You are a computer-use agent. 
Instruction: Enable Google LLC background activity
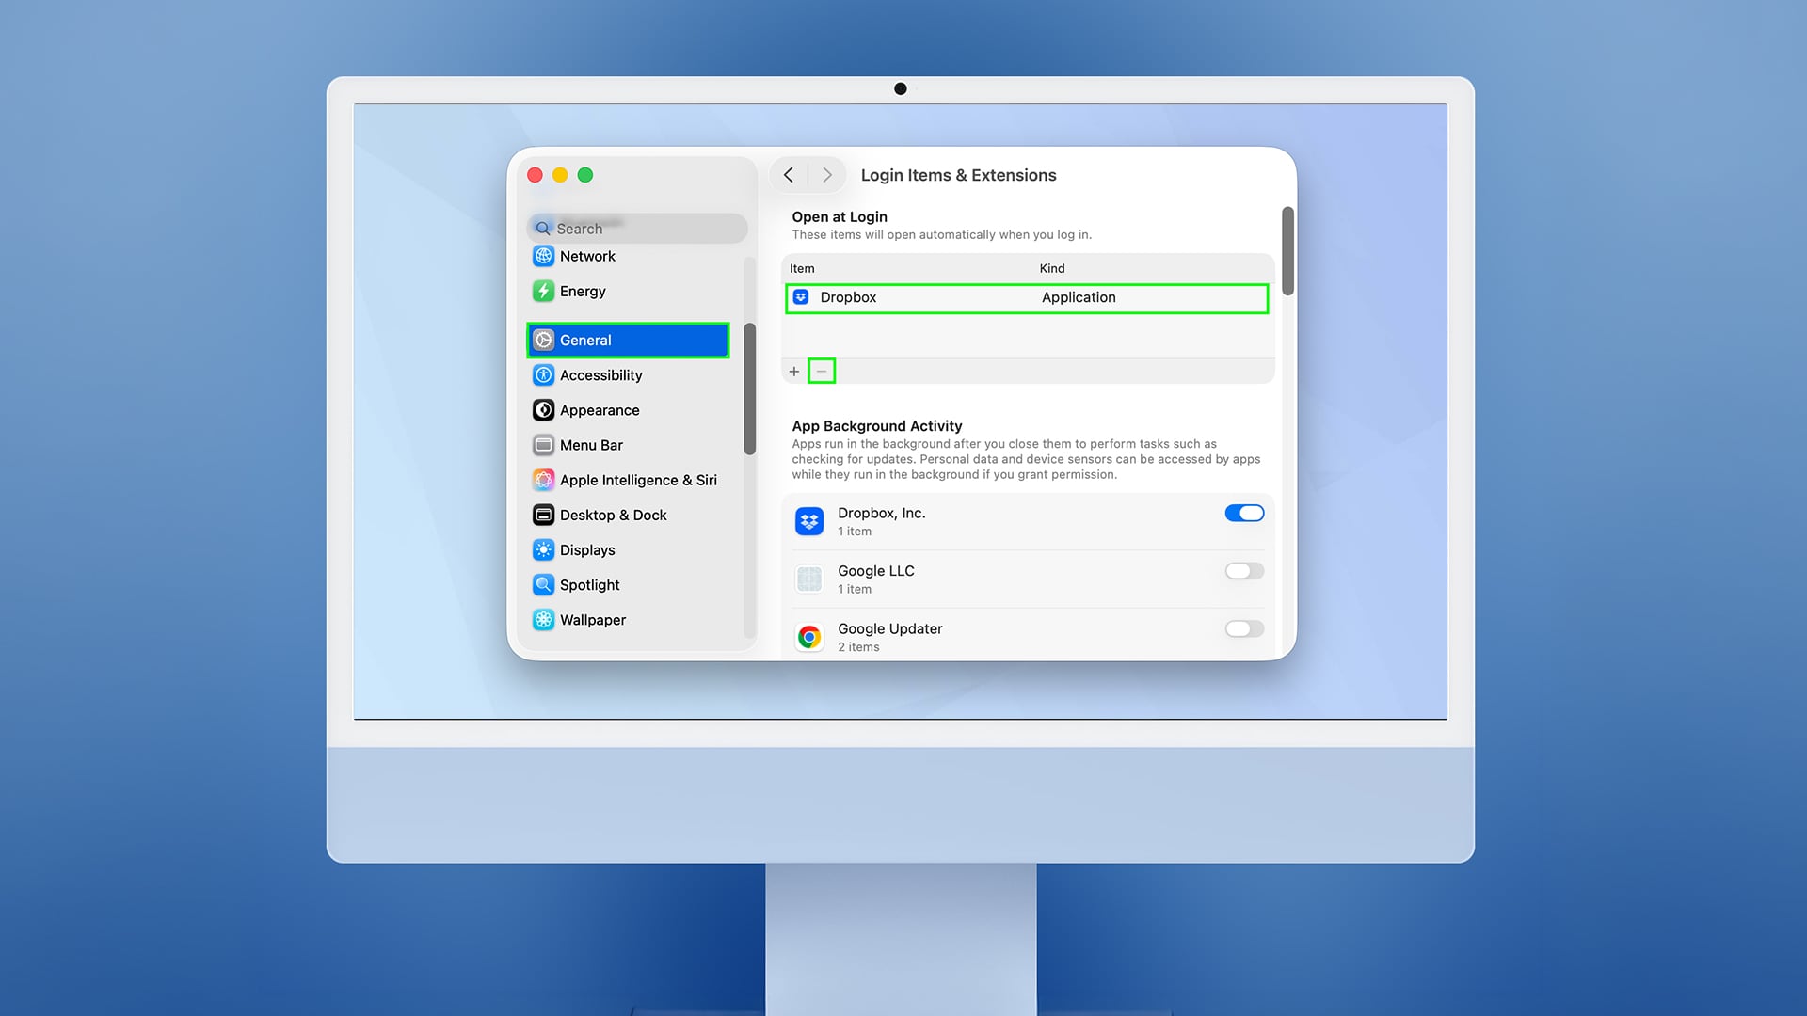point(1244,571)
